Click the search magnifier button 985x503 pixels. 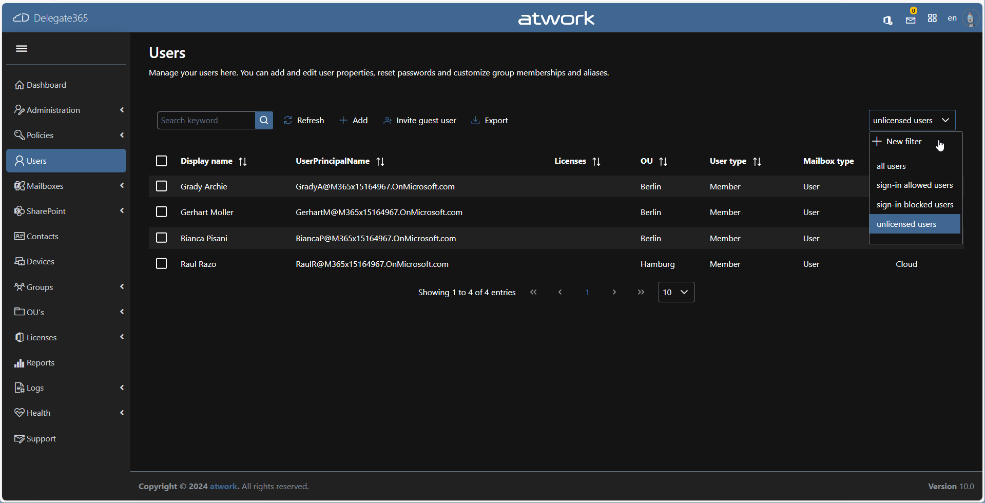point(264,120)
